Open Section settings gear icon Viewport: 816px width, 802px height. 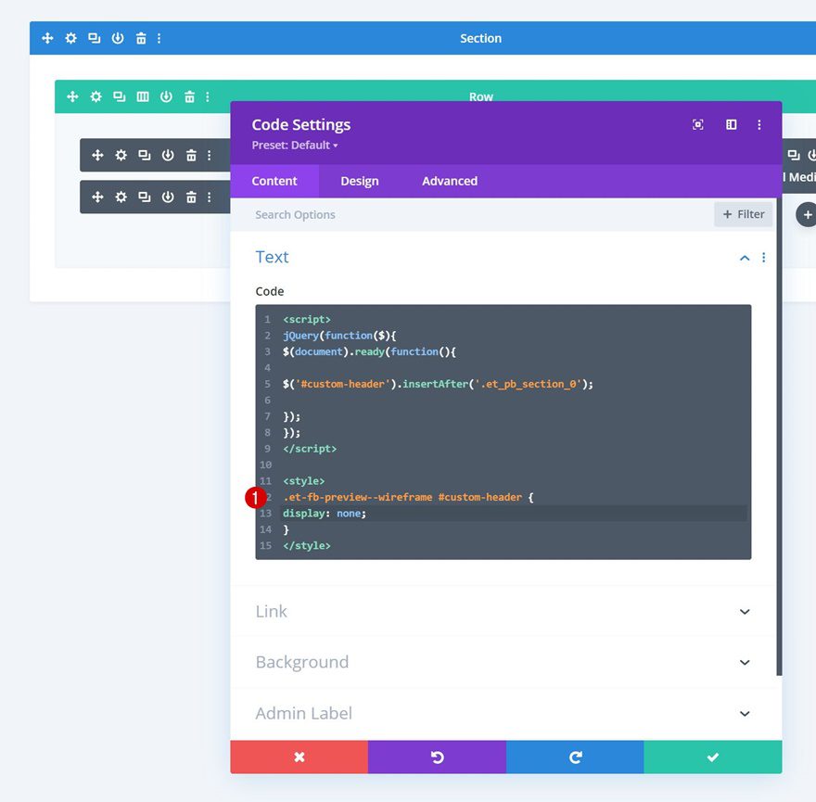pyautogui.click(x=70, y=38)
